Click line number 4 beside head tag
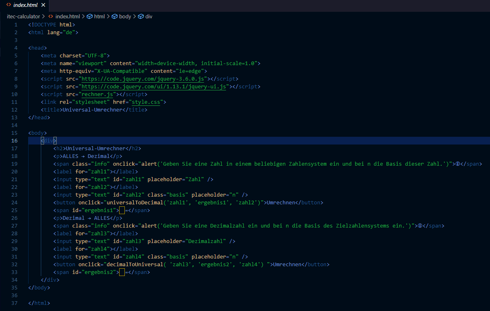The height and width of the screenshot is (311, 490). pyautogui.click(x=16, y=48)
